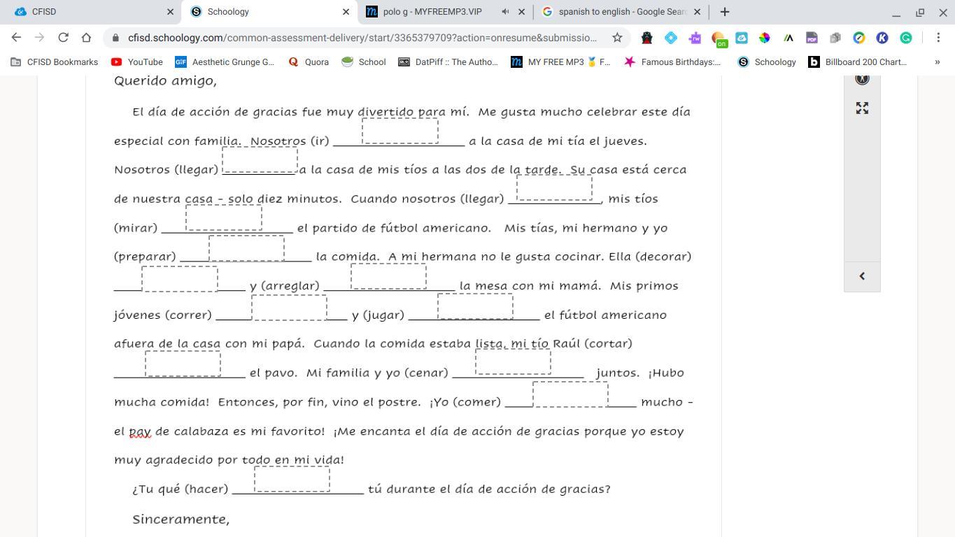Open the dark robot-face extension
The image size is (955, 537).
coord(647,38)
